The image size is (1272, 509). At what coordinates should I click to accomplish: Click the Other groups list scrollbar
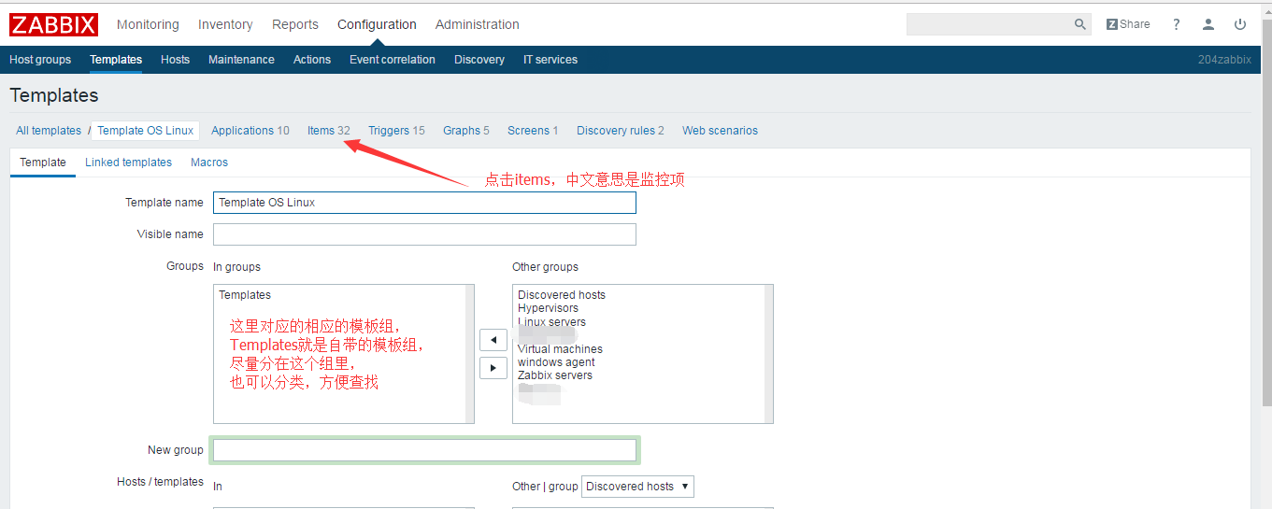(x=768, y=354)
